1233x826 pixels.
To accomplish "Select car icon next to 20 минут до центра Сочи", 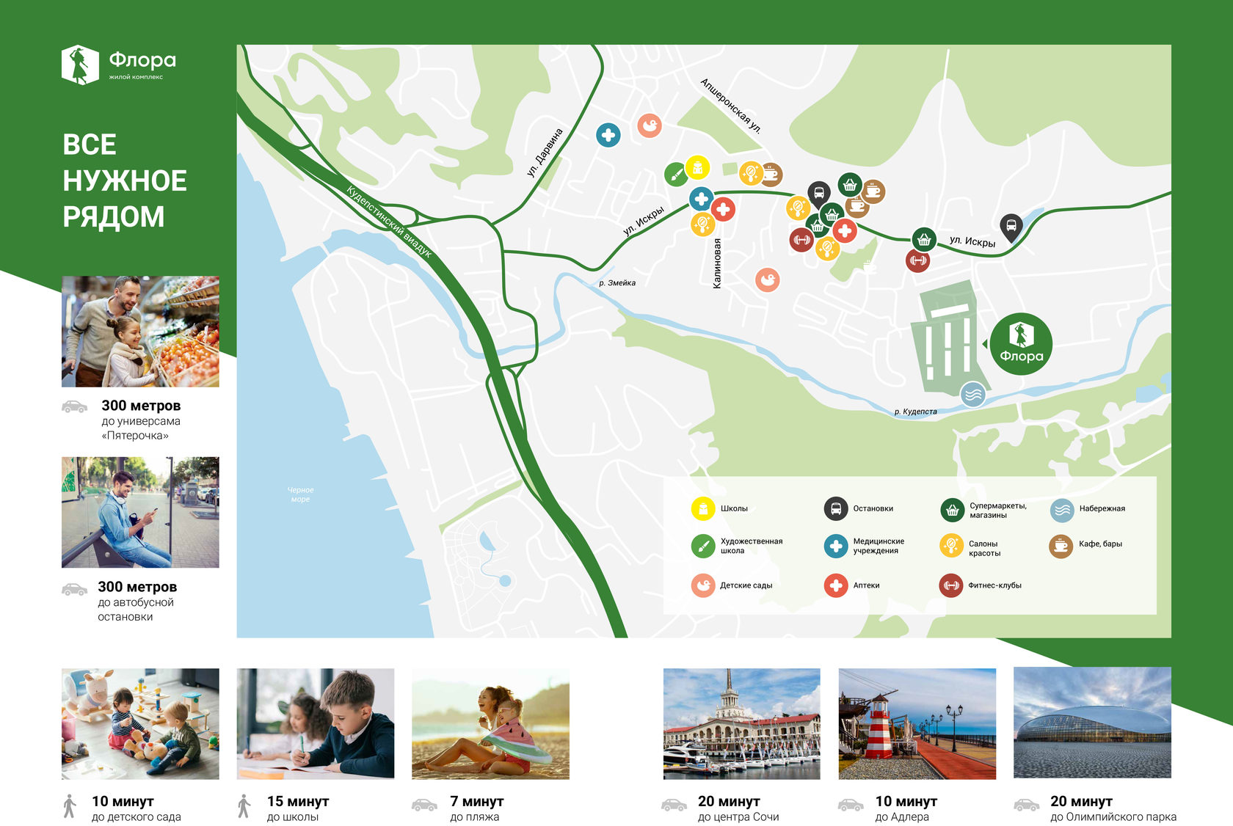I will pos(674,805).
